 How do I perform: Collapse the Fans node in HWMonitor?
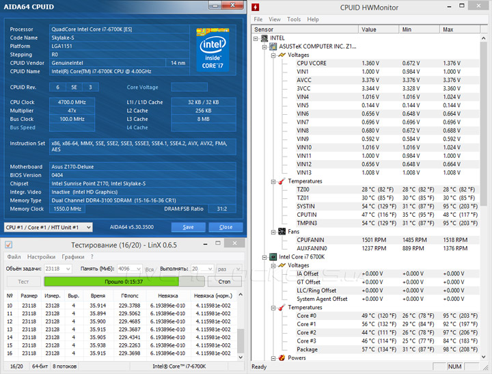tap(272, 231)
